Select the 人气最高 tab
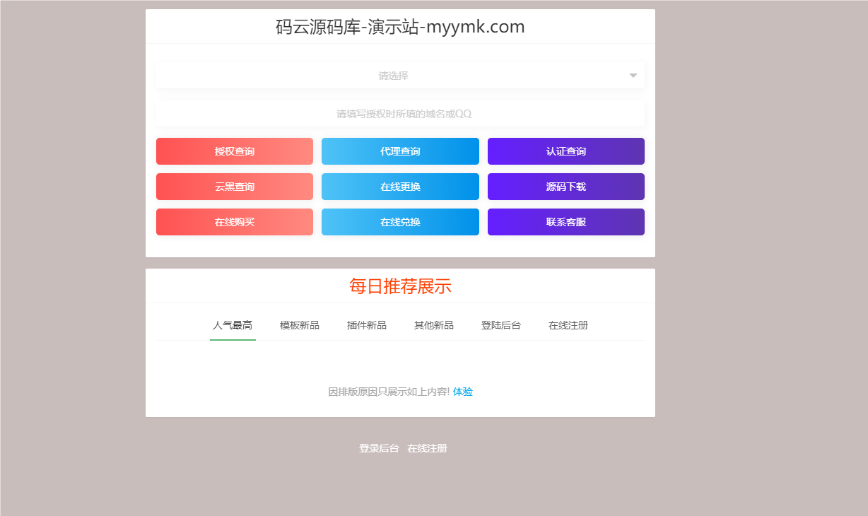This screenshot has width=868, height=516. pyautogui.click(x=233, y=325)
